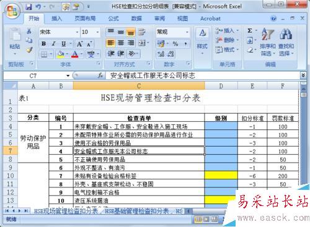The width and height of the screenshot is (310, 227).
Task: Open the fill color dropdown arrow
Action: 67,54
